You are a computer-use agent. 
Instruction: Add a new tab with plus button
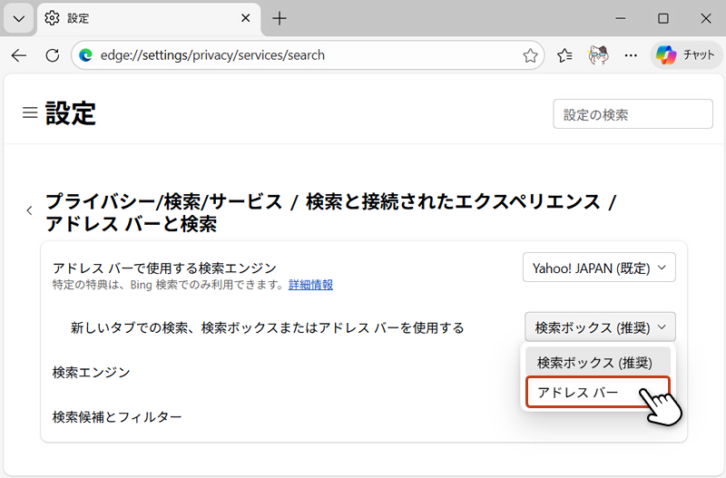280,18
